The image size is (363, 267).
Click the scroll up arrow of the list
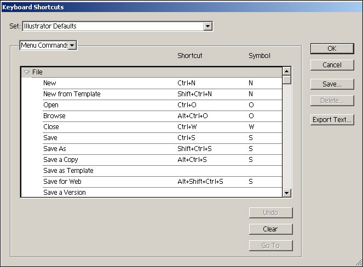[286, 71]
